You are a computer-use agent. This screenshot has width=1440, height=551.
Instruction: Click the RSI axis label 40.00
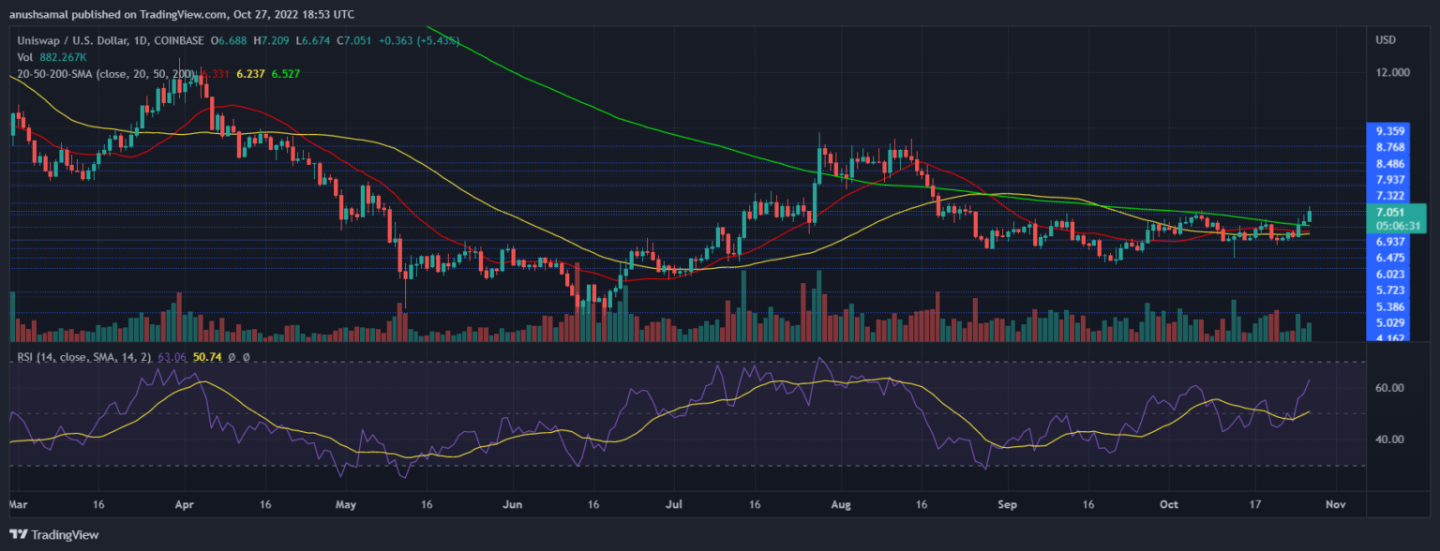pyautogui.click(x=1389, y=439)
